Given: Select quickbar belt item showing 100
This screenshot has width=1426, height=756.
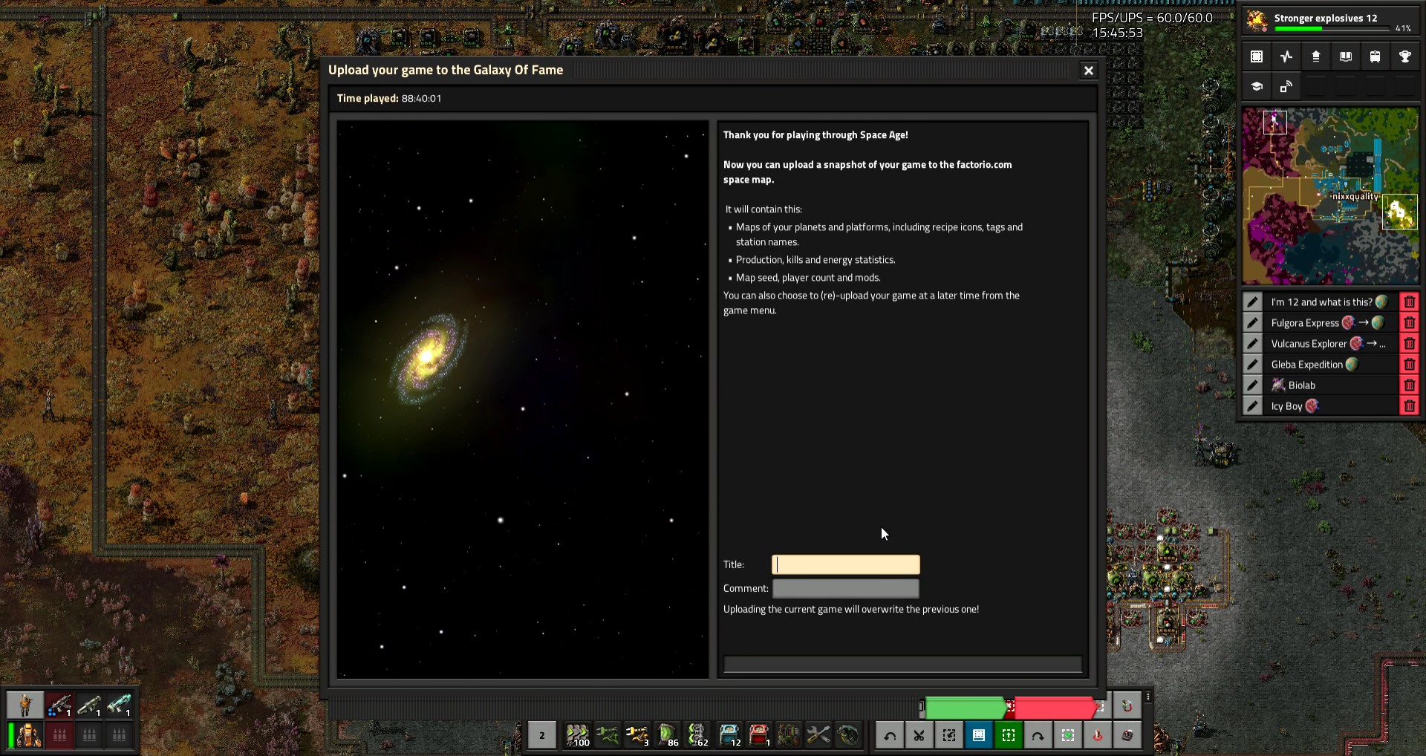Looking at the screenshot, I should point(578,735).
